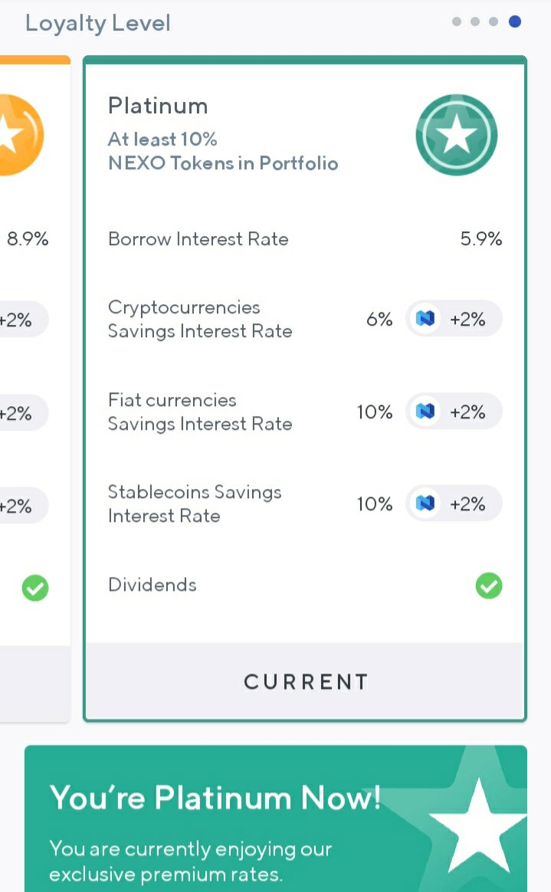
Task: Click the orange Gold star badge
Action: click(19, 135)
